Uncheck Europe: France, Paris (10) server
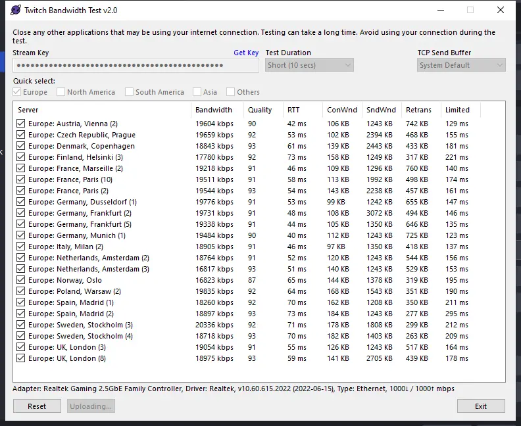This screenshot has width=521, height=426. [x=20, y=179]
